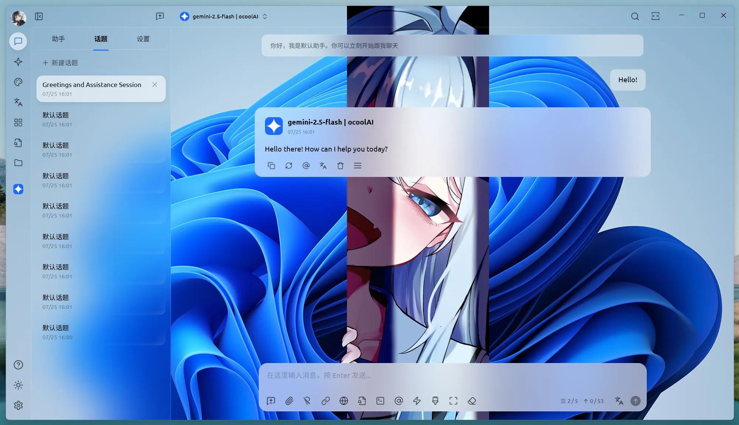This screenshot has width=739, height=425.
Task: Open knowledge base picker in input toolbar
Action: [362, 401]
